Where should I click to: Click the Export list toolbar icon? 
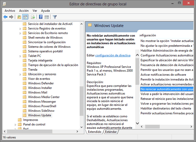(33, 17)
